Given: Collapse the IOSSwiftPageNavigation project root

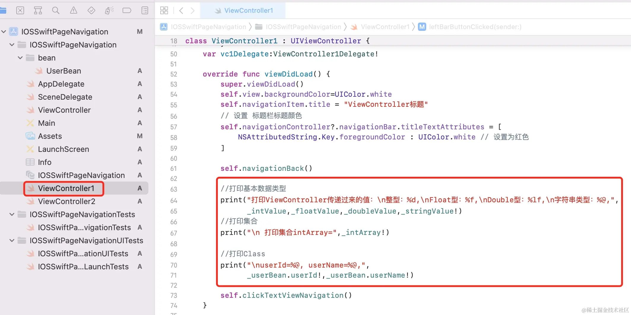Looking at the screenshot, I should click(4, 32).
